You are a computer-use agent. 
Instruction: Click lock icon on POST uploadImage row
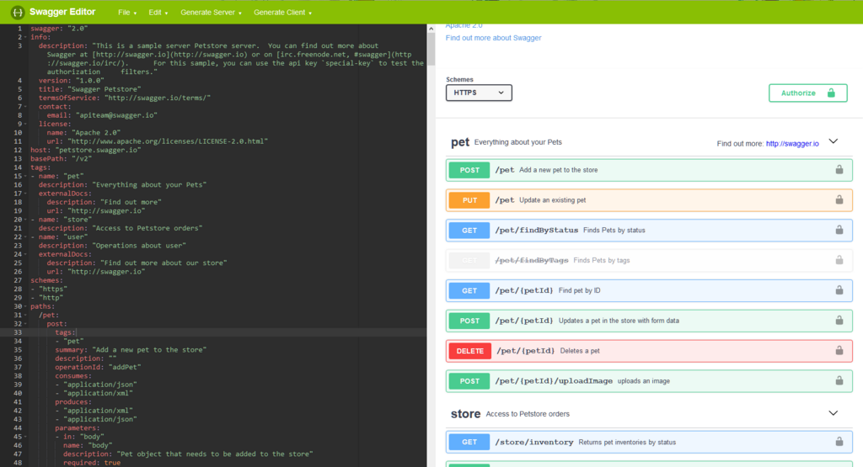839,380
